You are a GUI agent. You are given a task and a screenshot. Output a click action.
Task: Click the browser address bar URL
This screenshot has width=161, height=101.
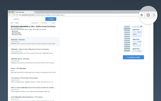pos(43,15)
